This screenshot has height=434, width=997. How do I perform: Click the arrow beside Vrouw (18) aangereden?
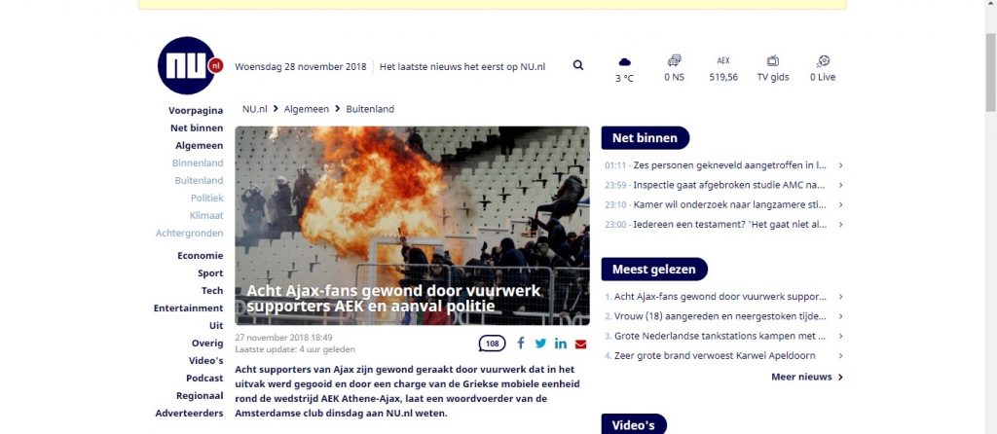840,316
